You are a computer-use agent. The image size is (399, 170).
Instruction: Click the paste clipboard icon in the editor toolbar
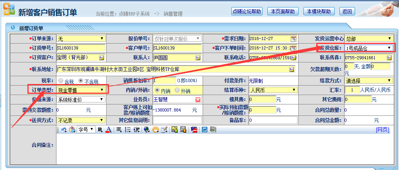[x=72, y=130]
